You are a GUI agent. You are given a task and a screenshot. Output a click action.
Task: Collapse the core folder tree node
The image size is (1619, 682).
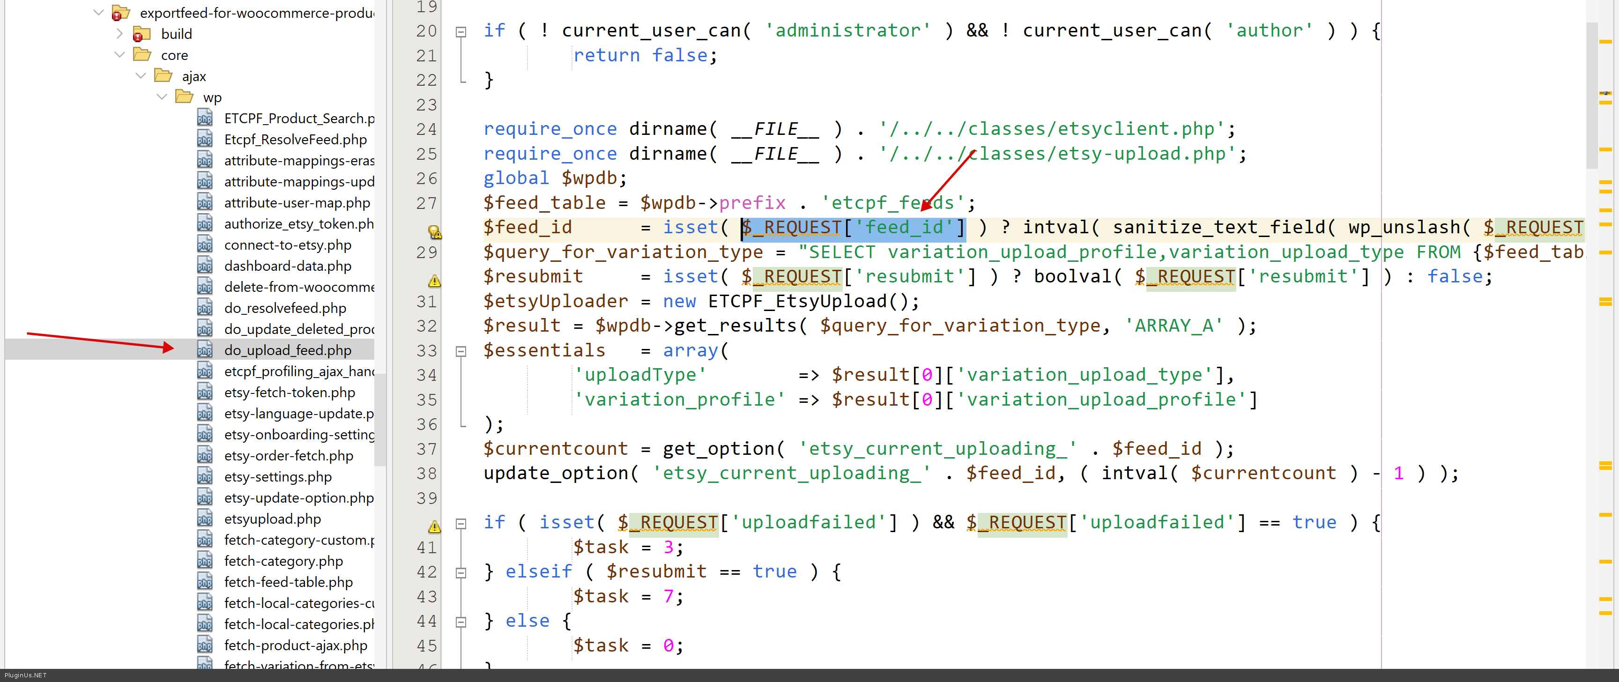click(x=119, y=55)
